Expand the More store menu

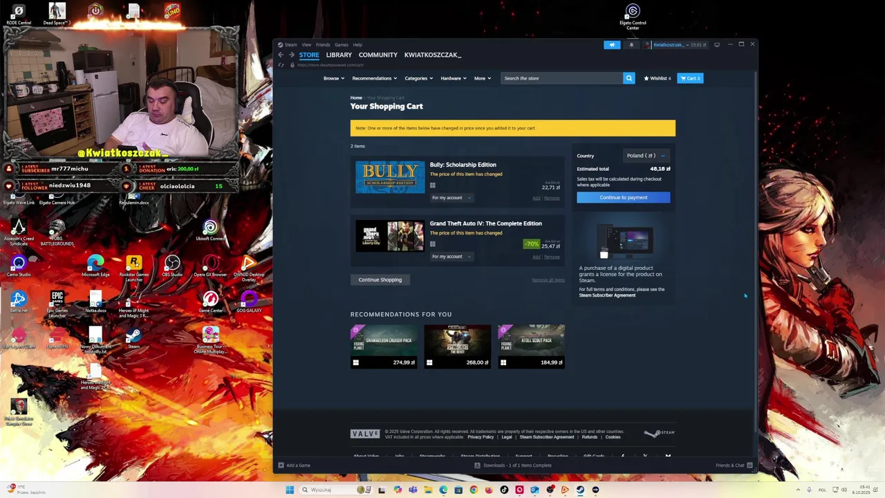pos(483,78)
